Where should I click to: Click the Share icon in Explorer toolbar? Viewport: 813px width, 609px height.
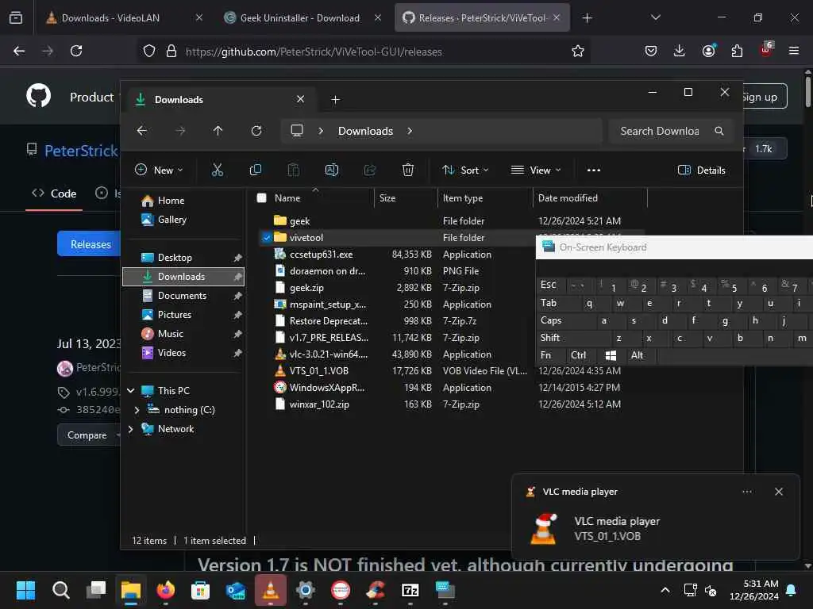(370, 170)
